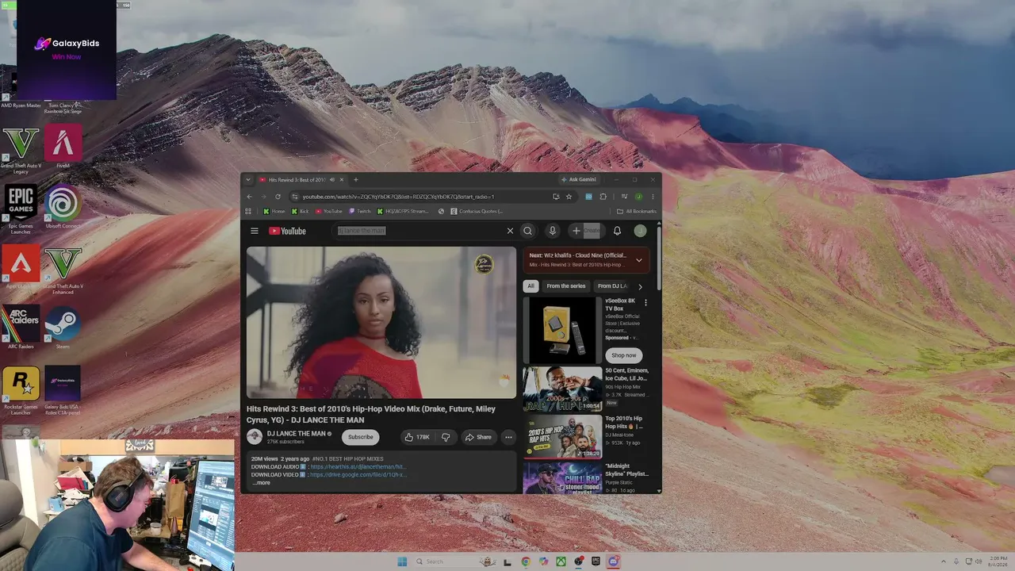Open the YouTube guide hamburger menu
The image size is (1015, 571).
[254, 231]
